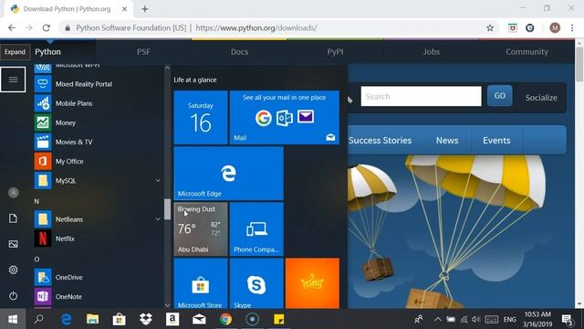Open the Docs tab
The width and height of the screenshot is (584, 329).
[239, 52]
